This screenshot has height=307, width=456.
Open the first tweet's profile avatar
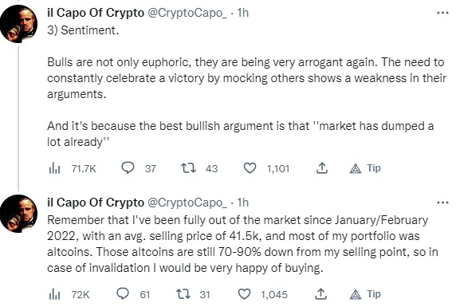18,24
